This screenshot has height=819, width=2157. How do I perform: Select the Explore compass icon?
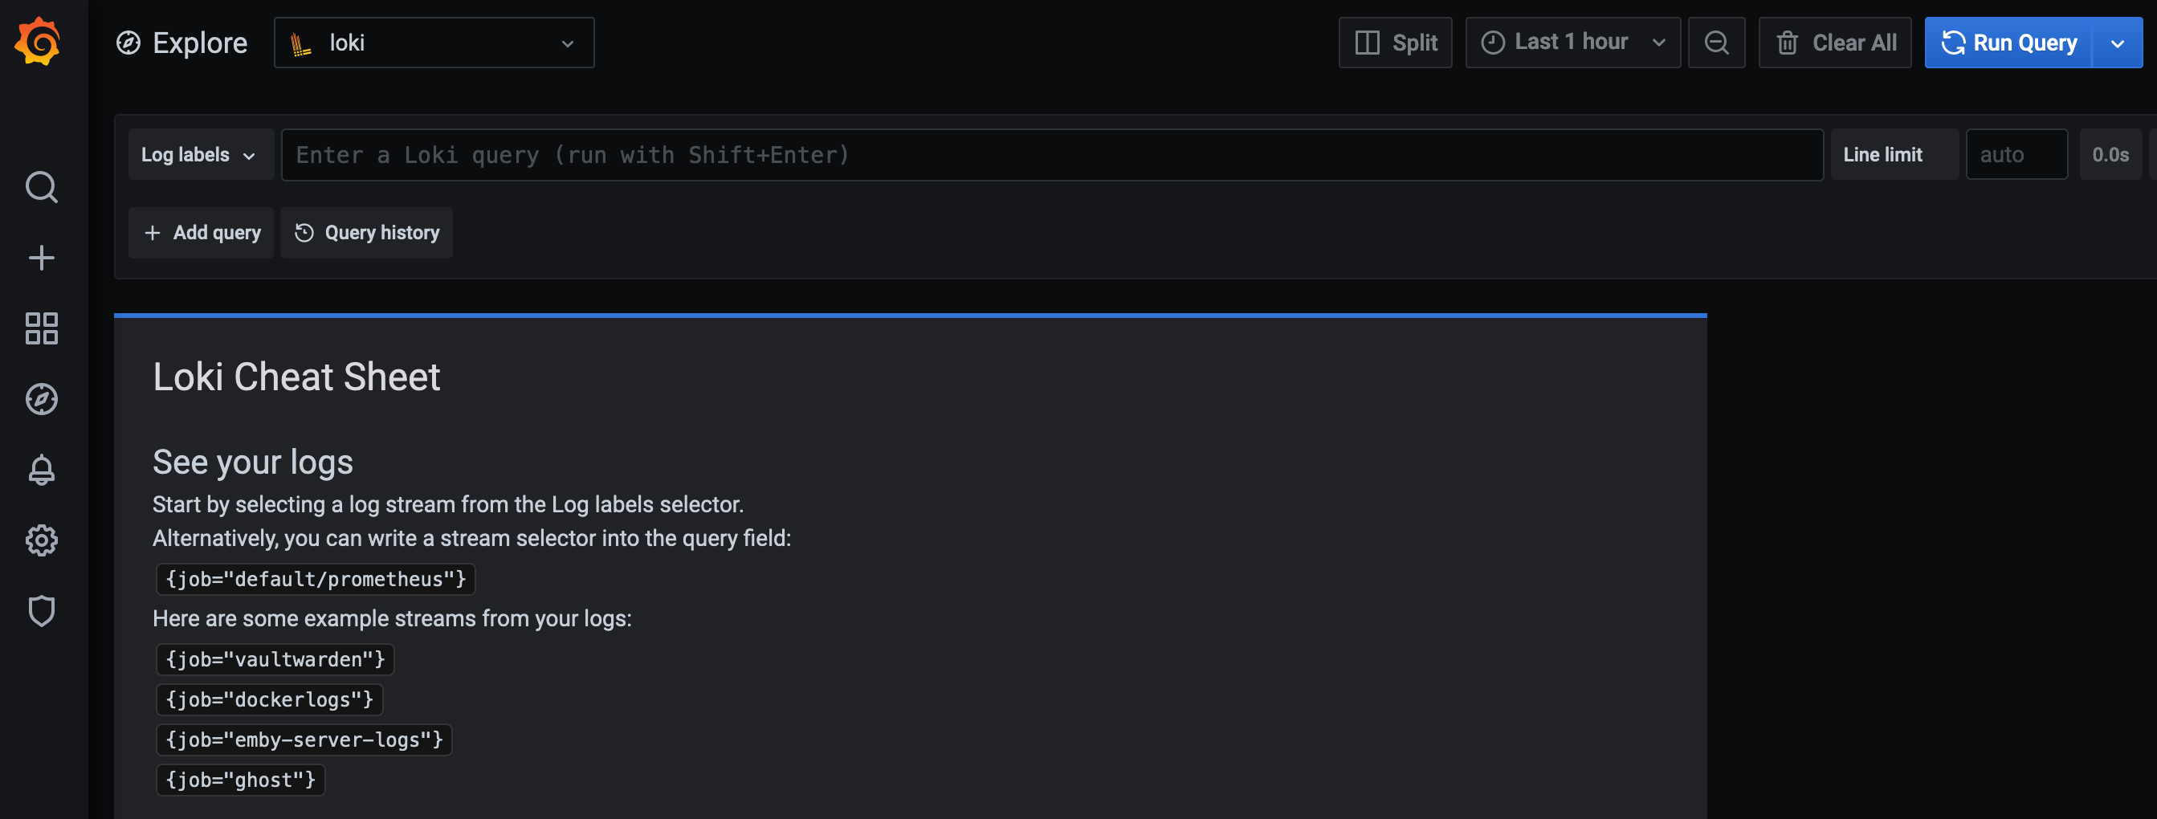(40, 399)
